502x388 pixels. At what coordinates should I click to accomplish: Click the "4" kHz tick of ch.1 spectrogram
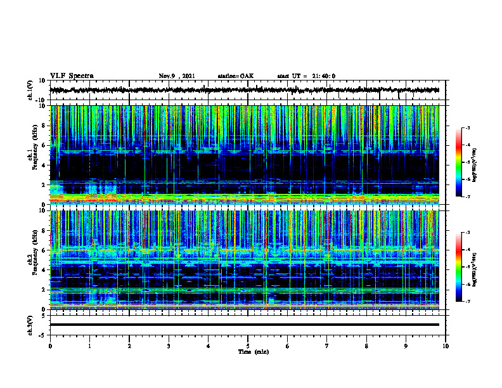44,165
